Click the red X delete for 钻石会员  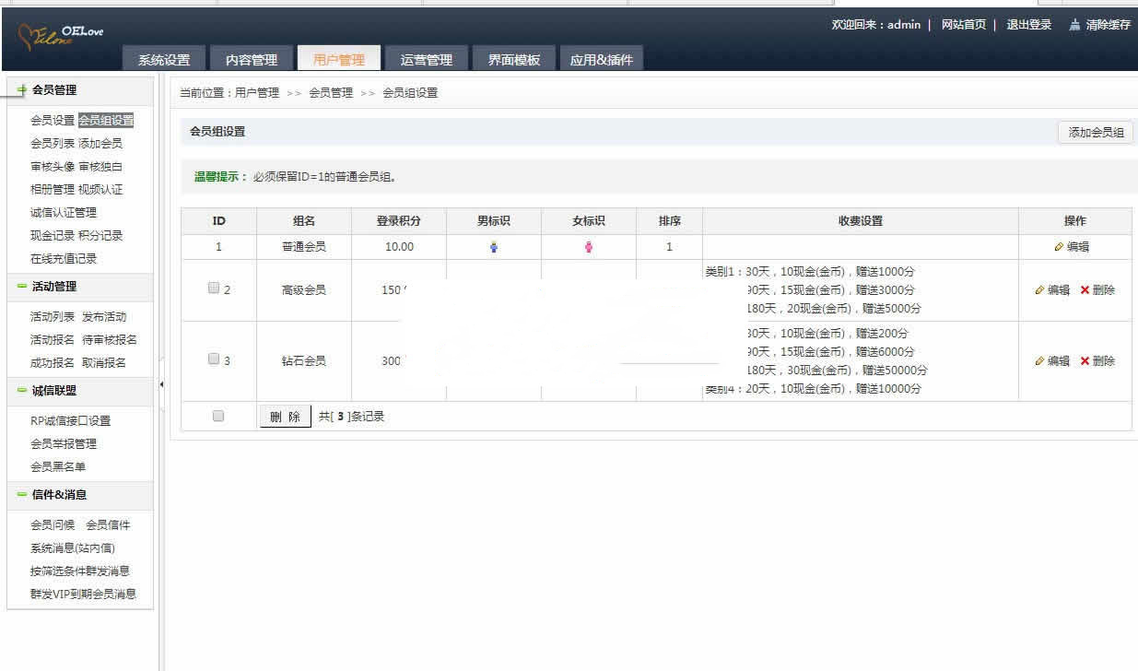point(1085,361)
